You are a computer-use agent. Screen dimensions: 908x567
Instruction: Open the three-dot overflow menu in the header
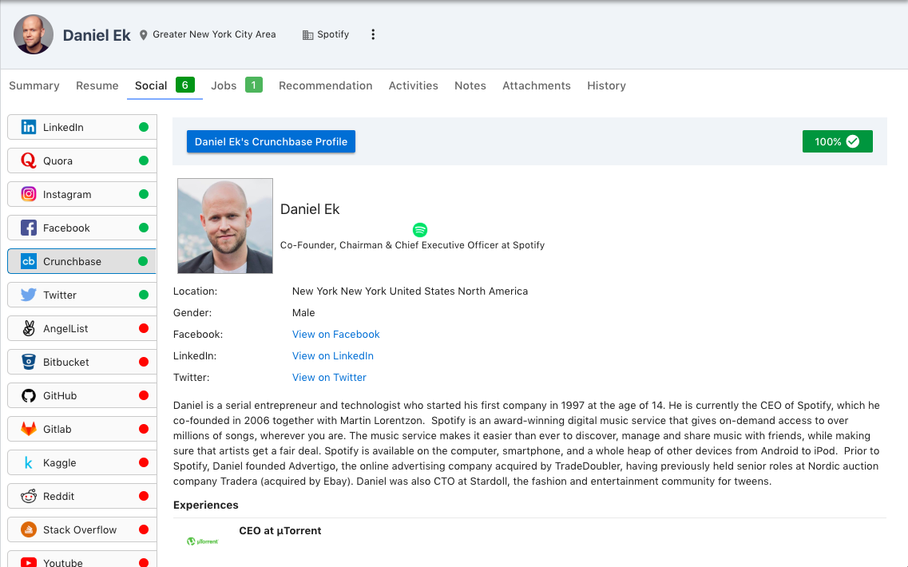373,34
